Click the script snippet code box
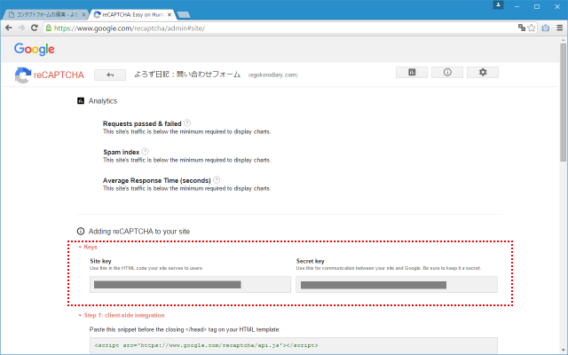Screen dimensions: 568x355 [x=294, y=345]
